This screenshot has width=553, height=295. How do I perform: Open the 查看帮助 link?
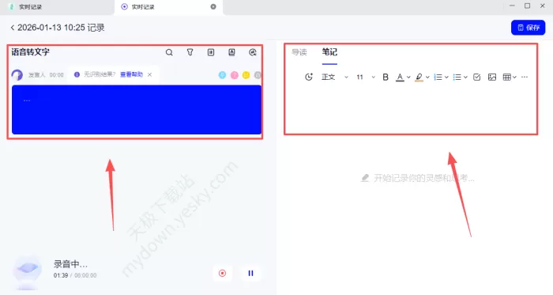pos(132,74)
